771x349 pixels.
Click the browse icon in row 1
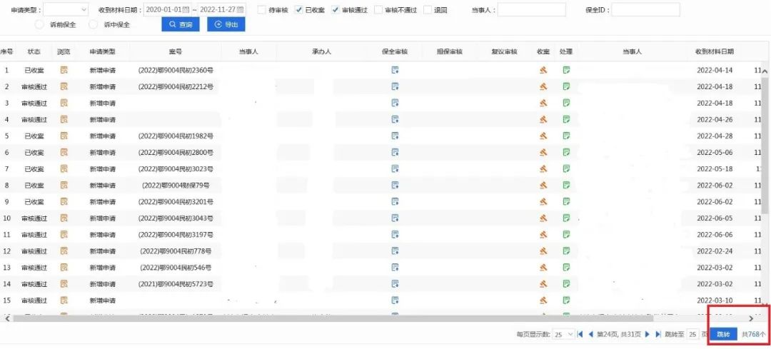click(64, 70)
